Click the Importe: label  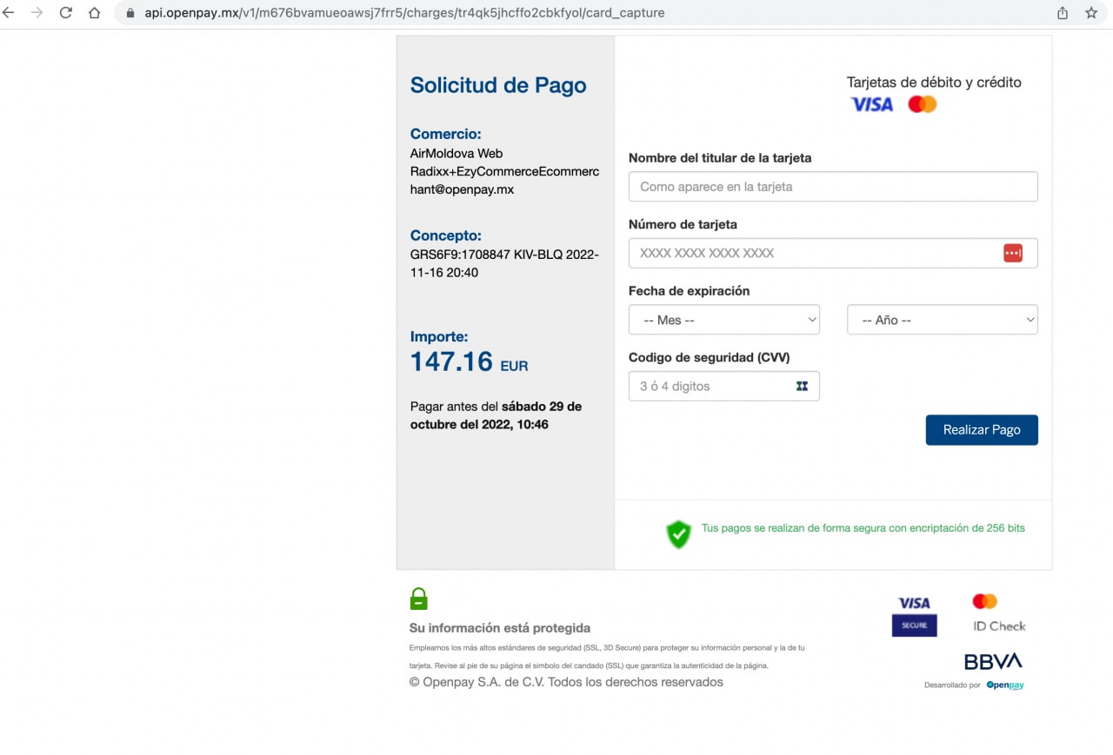coord(439,336)
